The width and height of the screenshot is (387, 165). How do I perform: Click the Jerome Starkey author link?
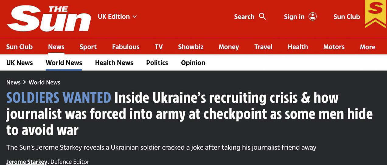click(x=27, y=162)
